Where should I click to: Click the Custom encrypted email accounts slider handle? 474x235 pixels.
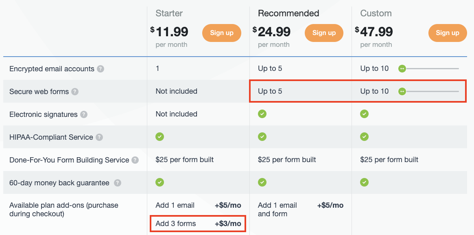point(402,68)
